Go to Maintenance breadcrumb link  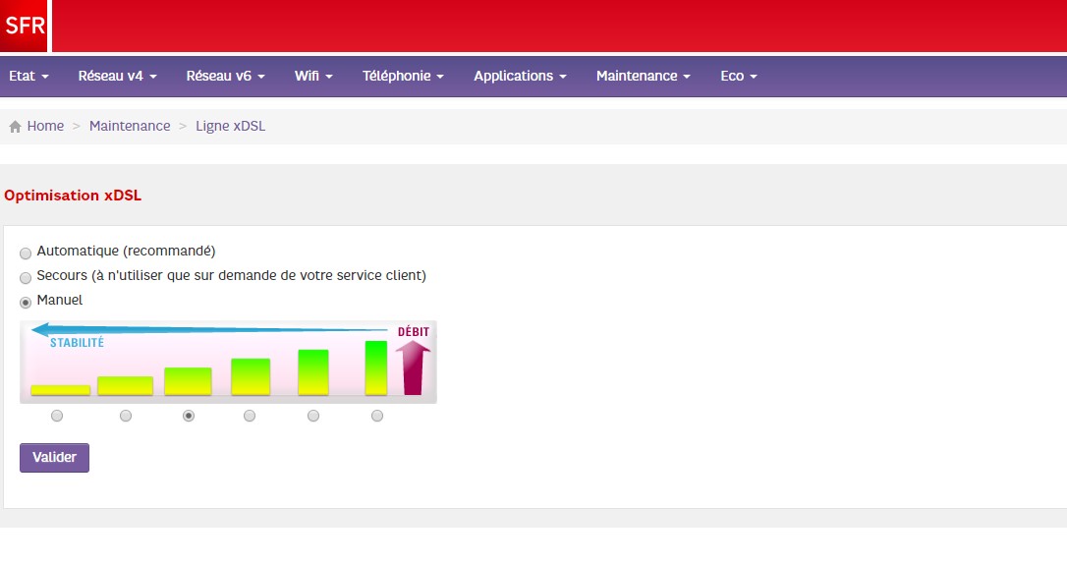point(130,126)
